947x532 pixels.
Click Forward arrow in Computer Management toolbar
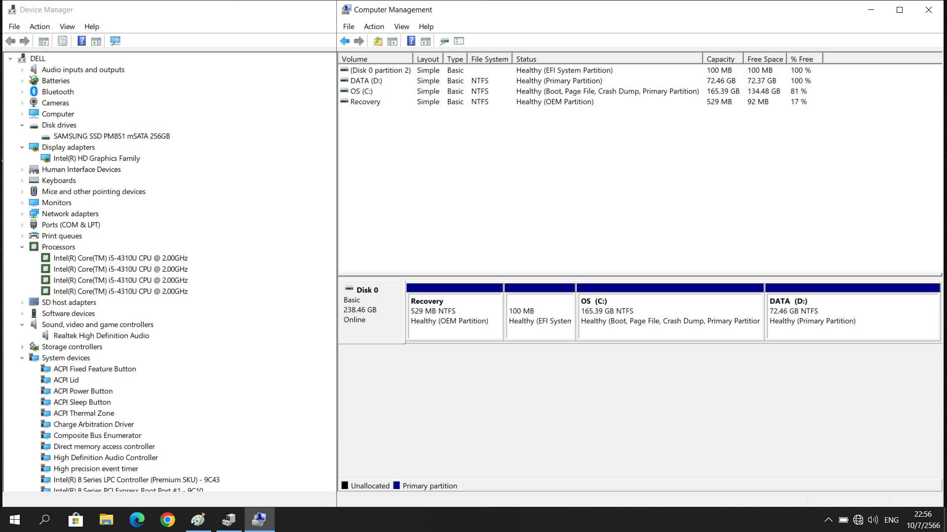pyautogui.click(x=359, y=41)
